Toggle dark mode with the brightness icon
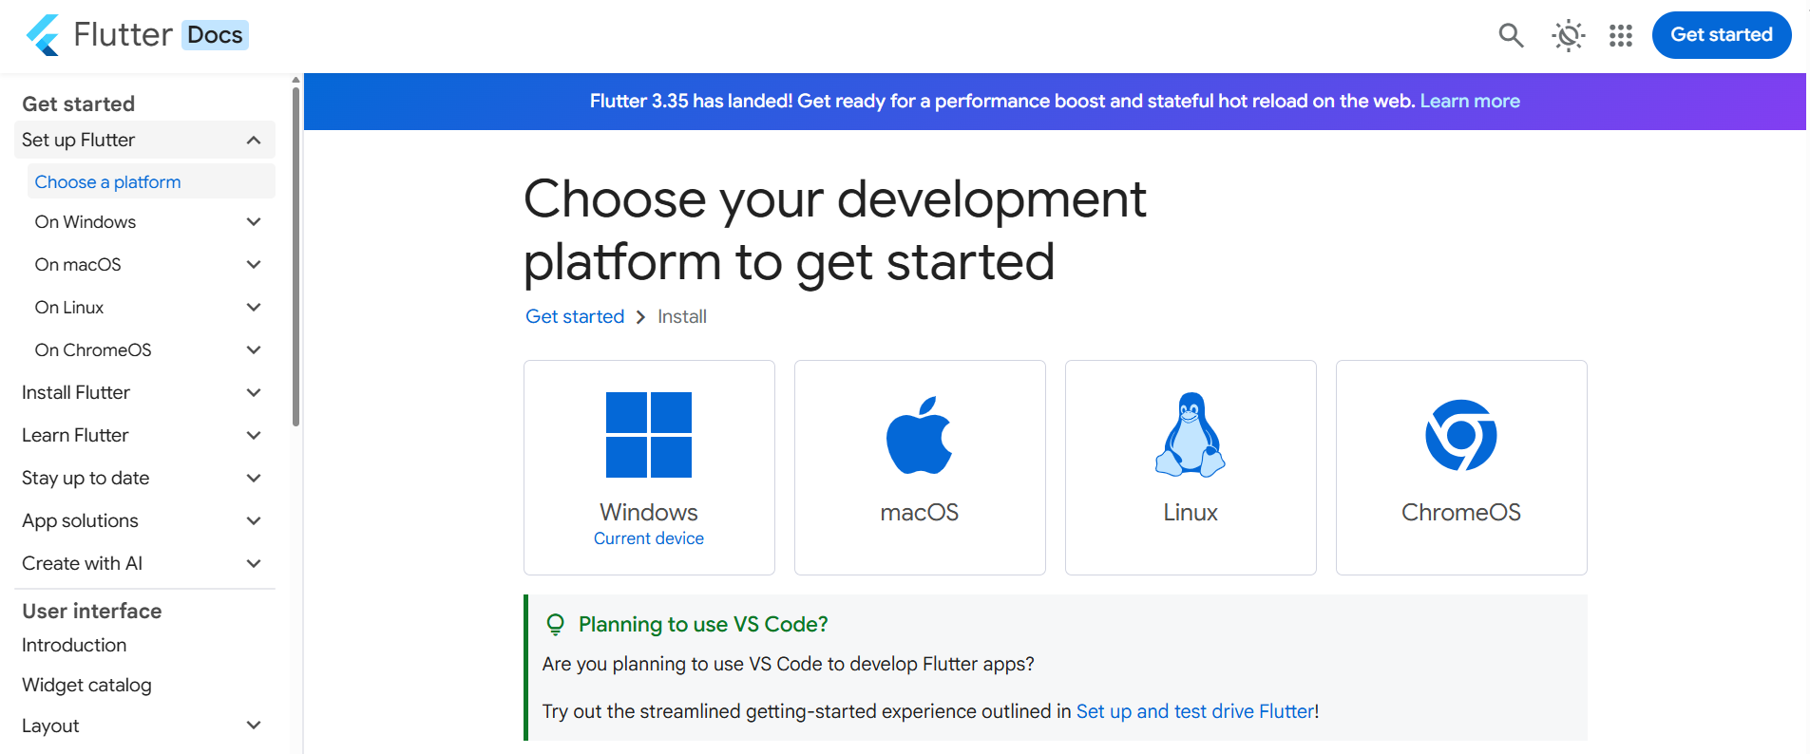Image resolution: width=1810 pixels, height=754 pixels. pos(1566,35)
